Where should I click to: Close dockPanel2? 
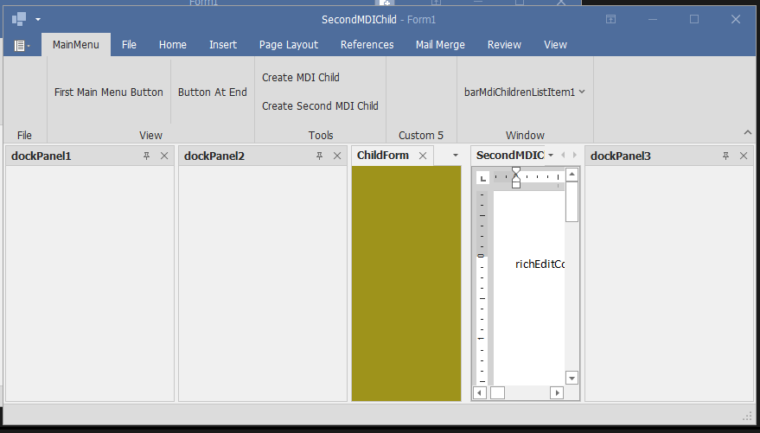click(337, 156)
